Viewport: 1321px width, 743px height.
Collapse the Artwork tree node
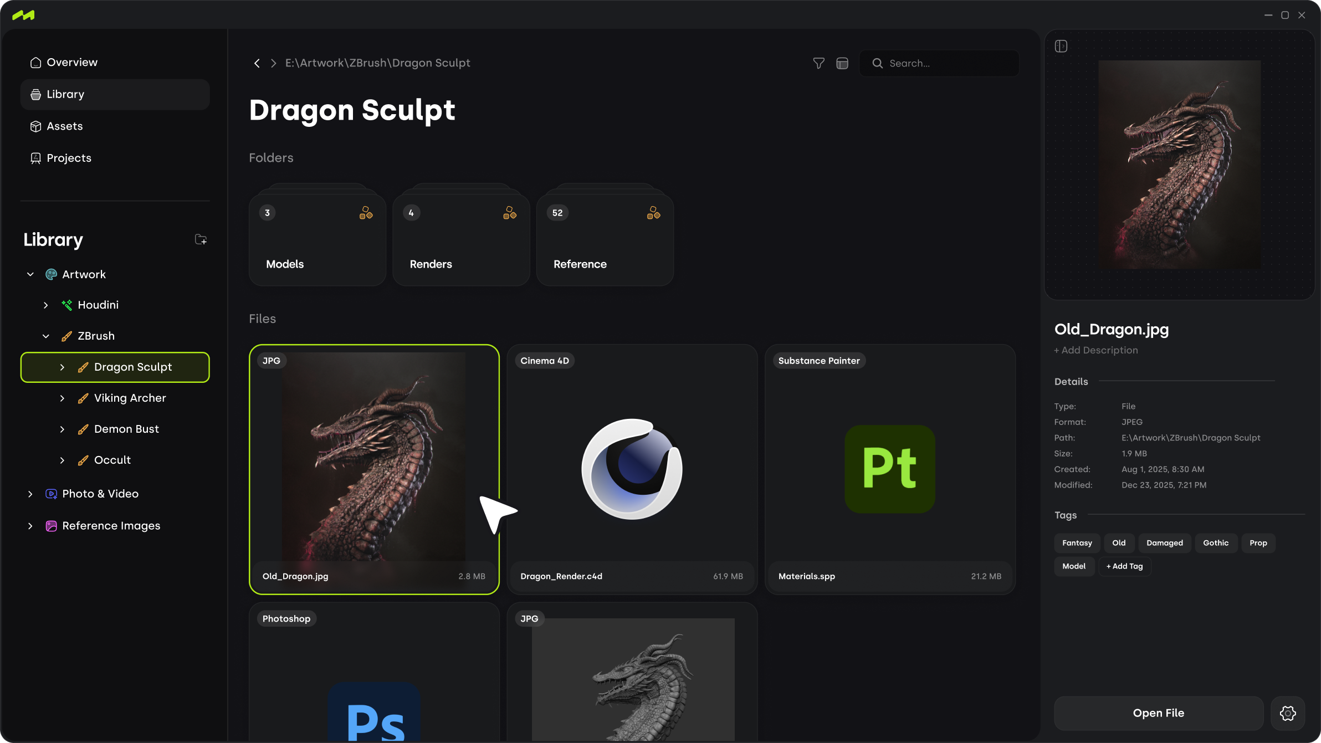(x=30, y=274)
